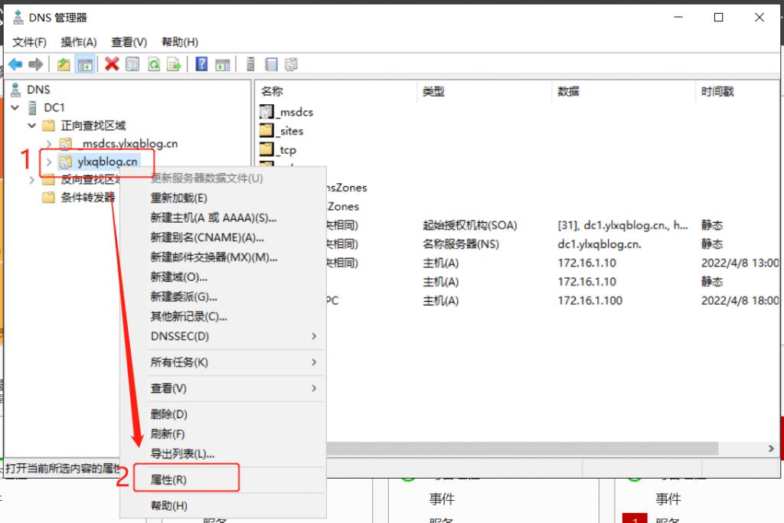Click 新建别名(CNAME) in the context menu
Screen dimensions: 784x523
tap(214, 239)
